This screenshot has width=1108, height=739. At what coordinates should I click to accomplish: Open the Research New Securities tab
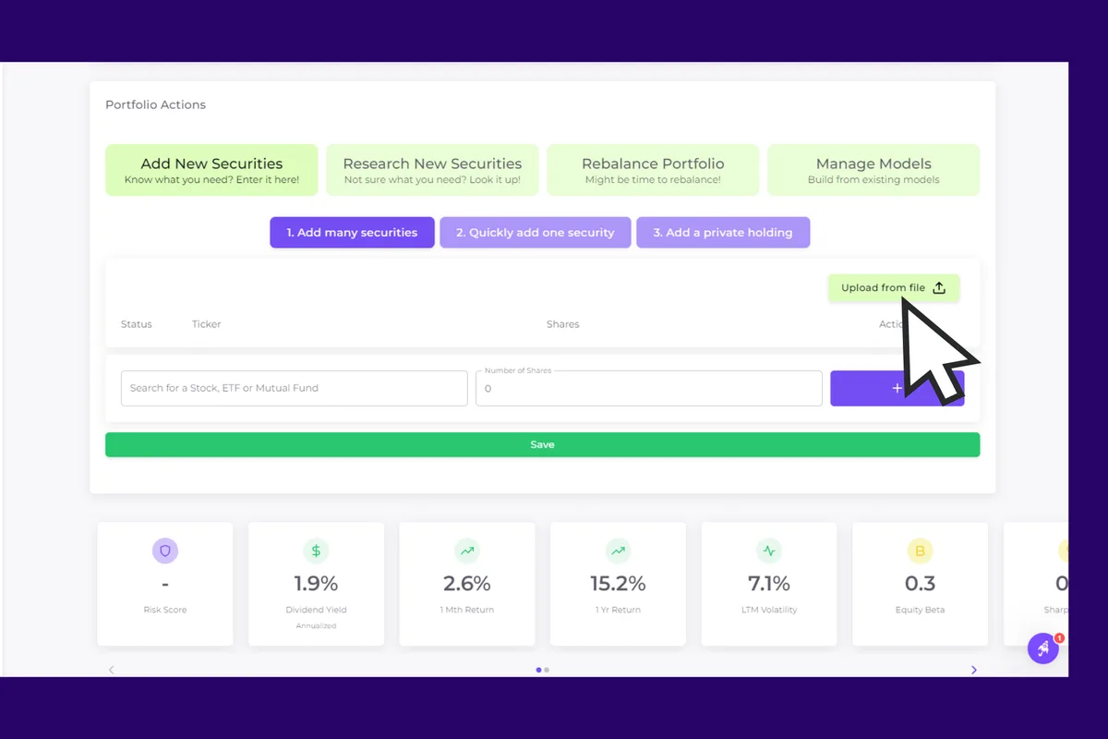(432, 170)
